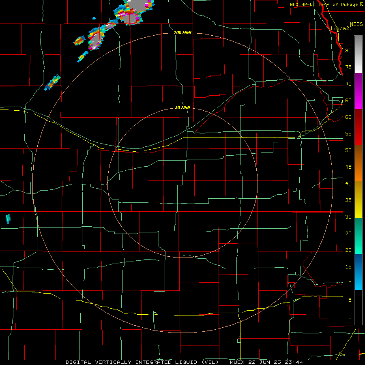This screenshot has width=365, height=365.
Task: Click the yellow segment of the color bar
Action: pyautogui.click(x=358, y=200)
